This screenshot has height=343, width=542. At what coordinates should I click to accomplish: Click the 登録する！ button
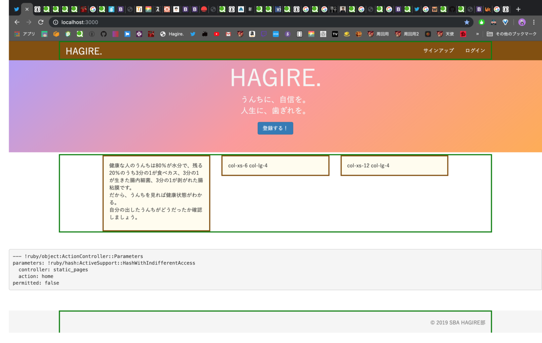[x=275, y=128]
